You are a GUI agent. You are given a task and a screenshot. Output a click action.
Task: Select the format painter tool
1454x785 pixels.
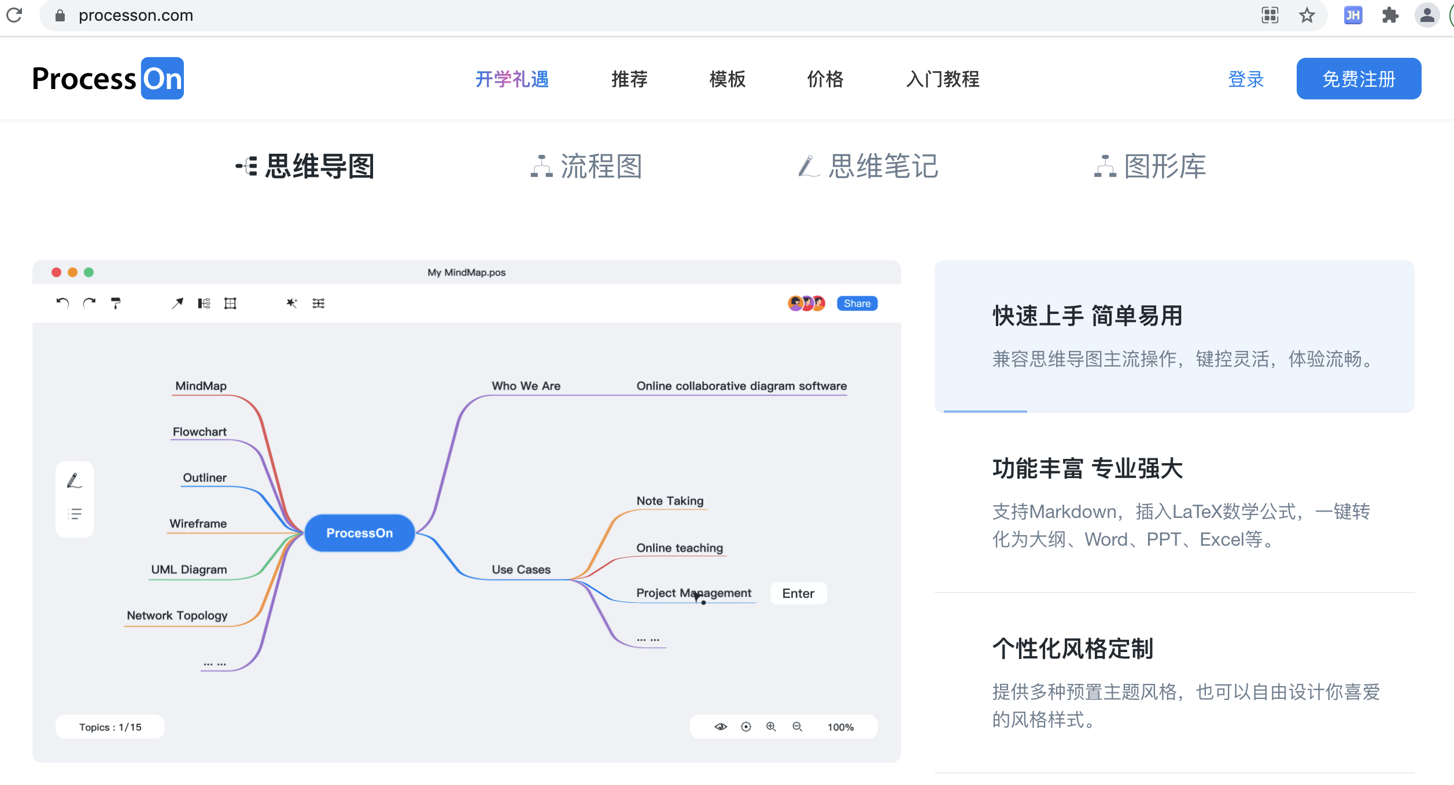(x=116, y=303)
